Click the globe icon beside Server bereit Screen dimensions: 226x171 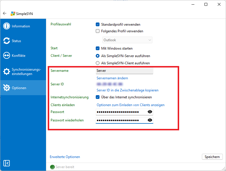point(52,167)
